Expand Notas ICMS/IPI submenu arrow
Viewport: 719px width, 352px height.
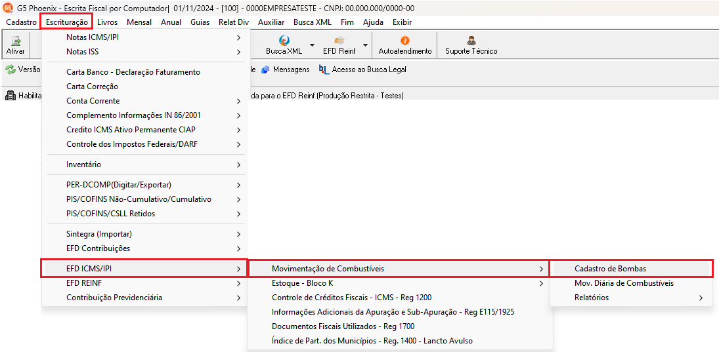tap(238, 37)
